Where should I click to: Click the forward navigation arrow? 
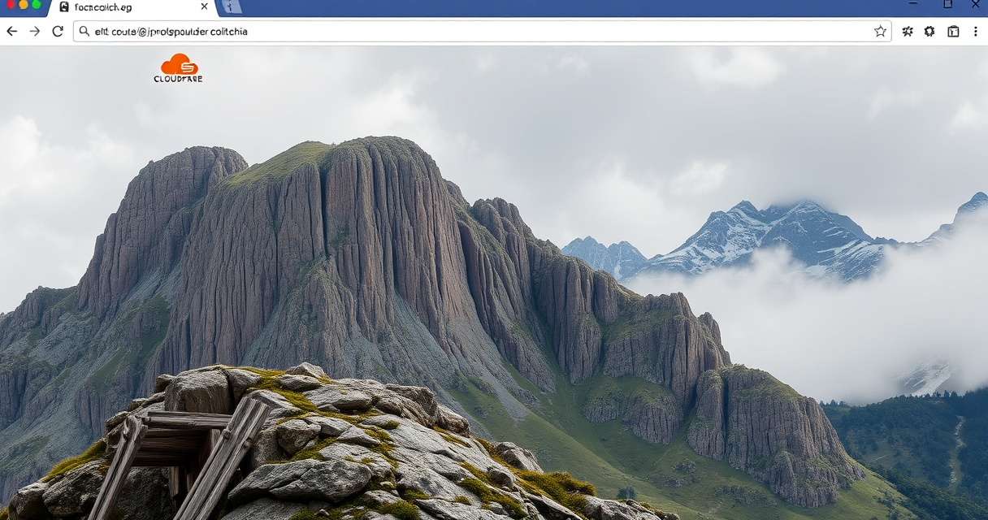[34, 32]
